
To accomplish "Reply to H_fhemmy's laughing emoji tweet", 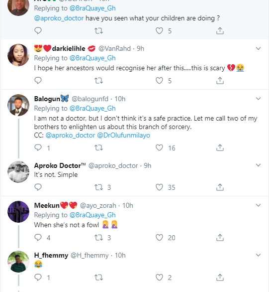I will click(38, 277).
